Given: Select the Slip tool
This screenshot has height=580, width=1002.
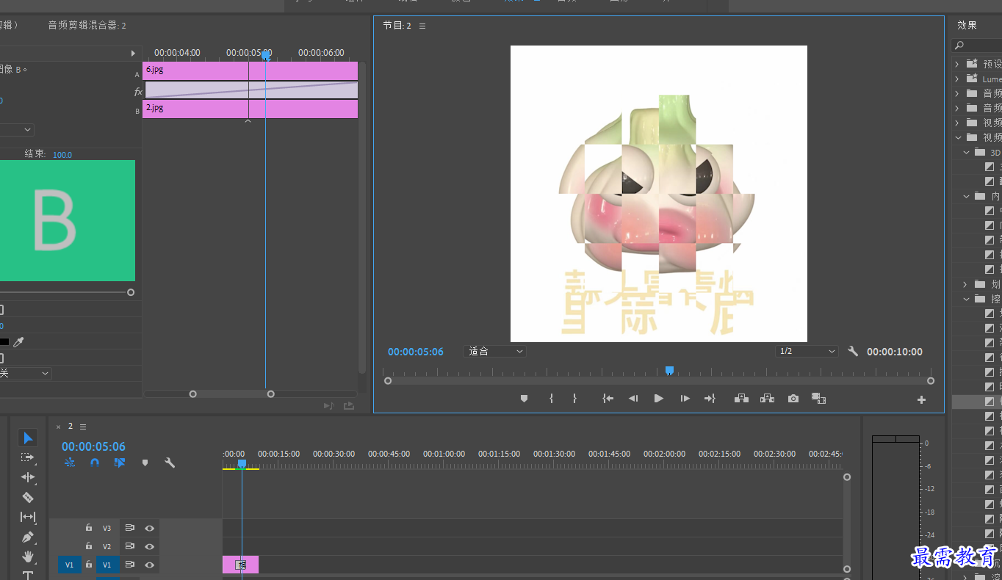Looking at the screenshot, I should (28, 517).
